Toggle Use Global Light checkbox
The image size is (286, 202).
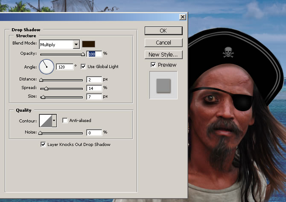83,66
